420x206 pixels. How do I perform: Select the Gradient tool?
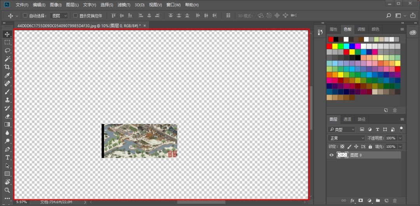[x=7, y=125]
